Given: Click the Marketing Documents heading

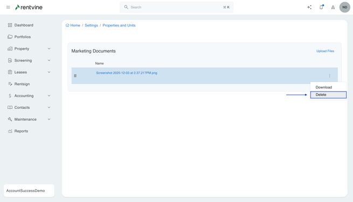Looking at the screenshot, I should click(93, 51).
